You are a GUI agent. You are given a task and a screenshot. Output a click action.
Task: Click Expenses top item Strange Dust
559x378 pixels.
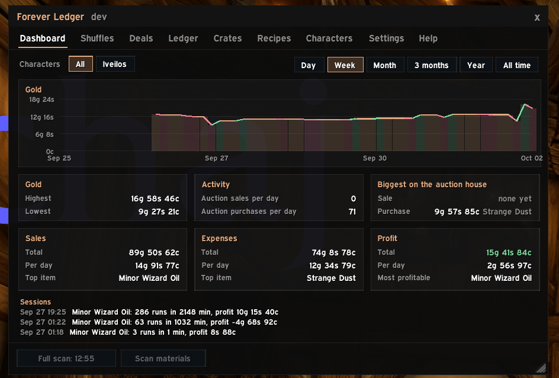331,278
